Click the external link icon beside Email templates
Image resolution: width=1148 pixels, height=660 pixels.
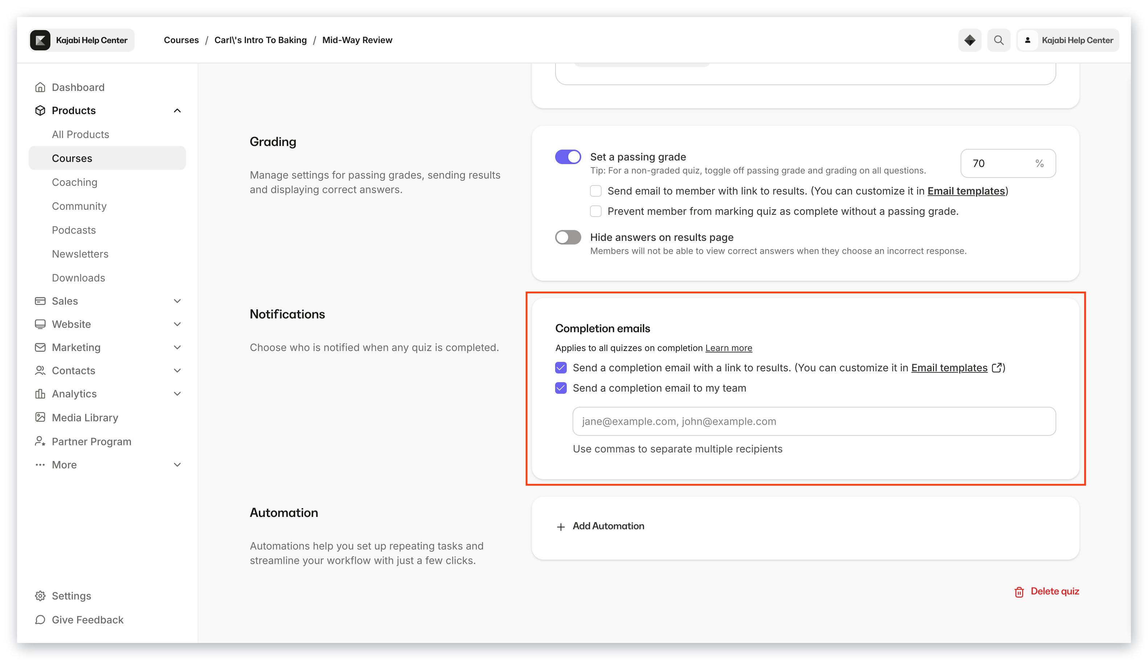pyautogui.click(x=997, y=368)
